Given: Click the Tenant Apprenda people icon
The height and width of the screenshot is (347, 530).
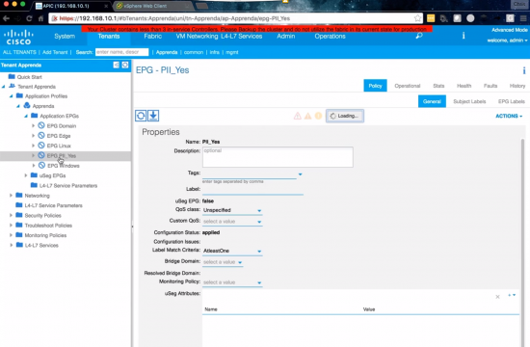Looking at the screenshot, I should 13,86.
